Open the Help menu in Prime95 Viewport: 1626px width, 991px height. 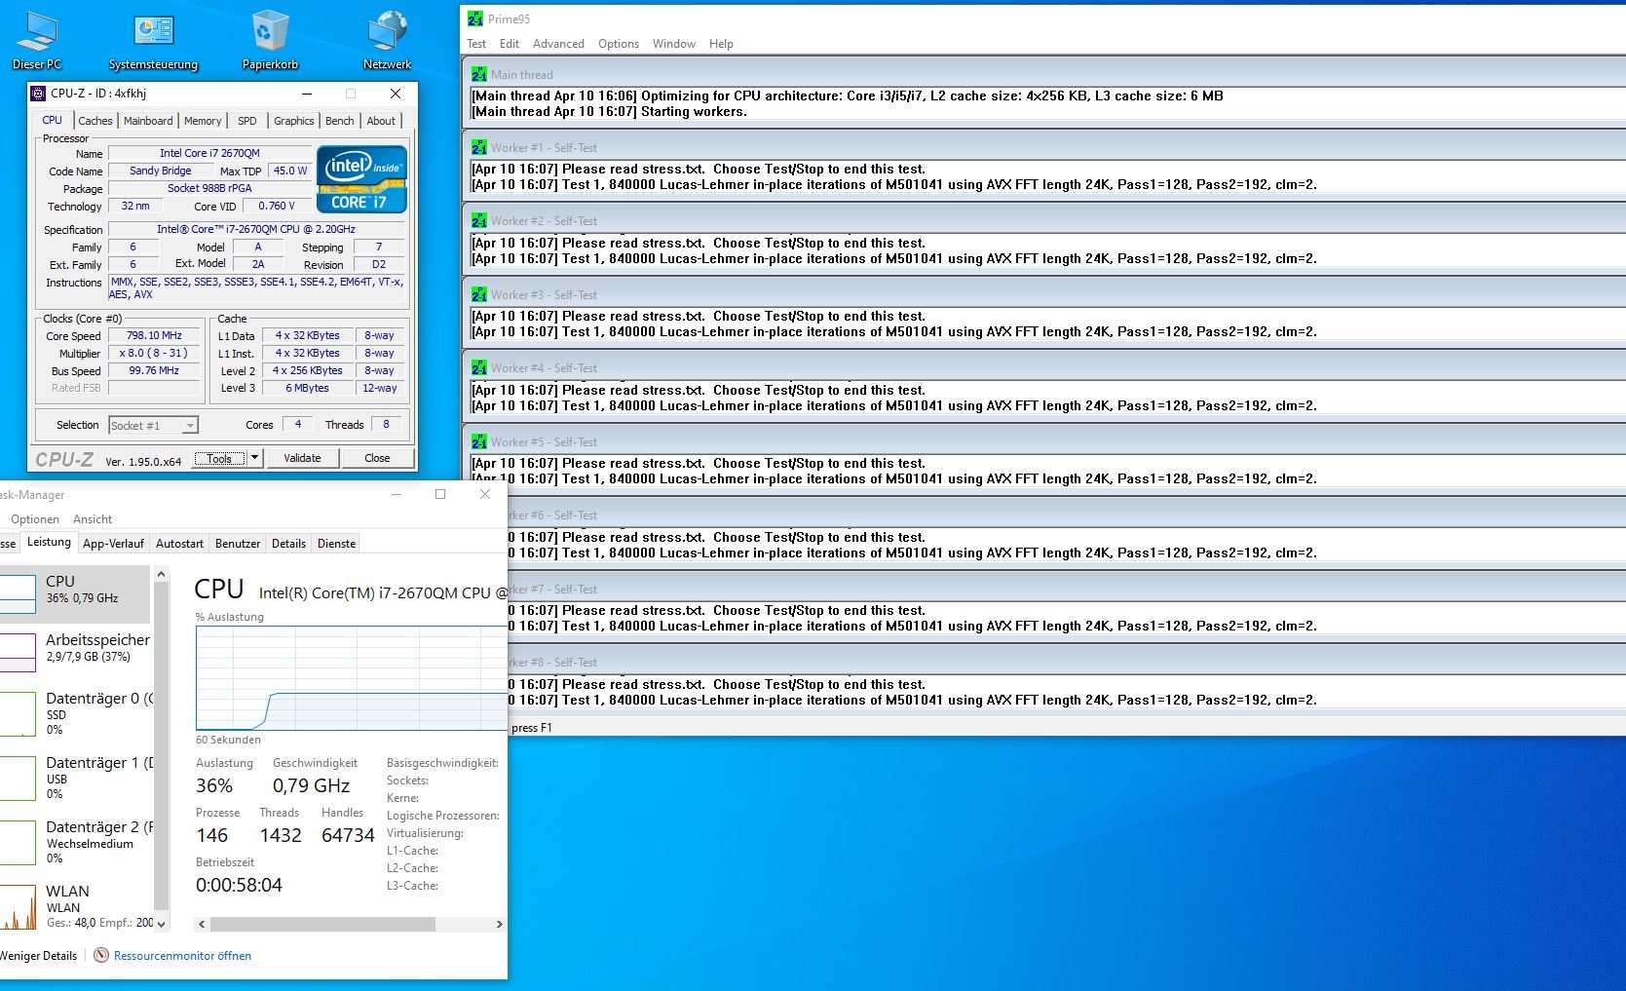coord(721,44)
